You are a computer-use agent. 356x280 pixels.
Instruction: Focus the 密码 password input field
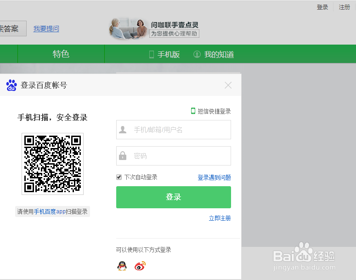coord(174,156)
